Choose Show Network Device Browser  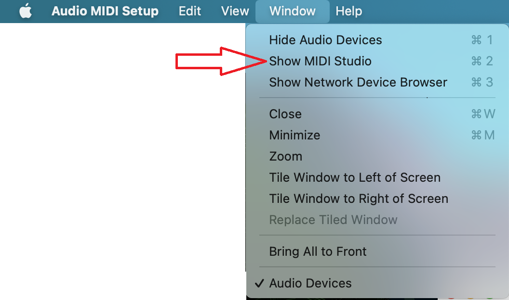point(377,82)
